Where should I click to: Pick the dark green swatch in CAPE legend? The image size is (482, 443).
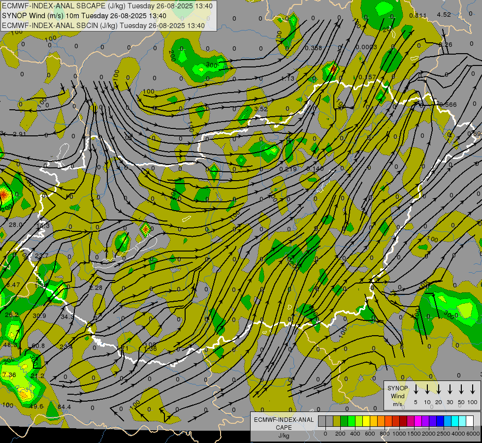(344, 421)
